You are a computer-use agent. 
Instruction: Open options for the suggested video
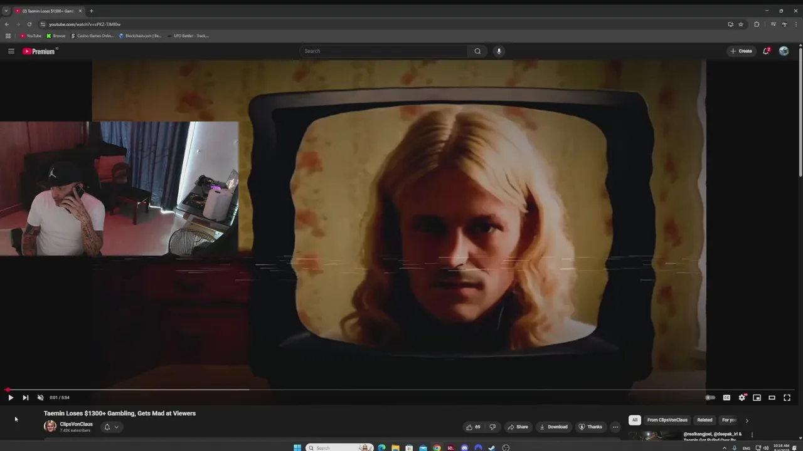click(752, 435)
